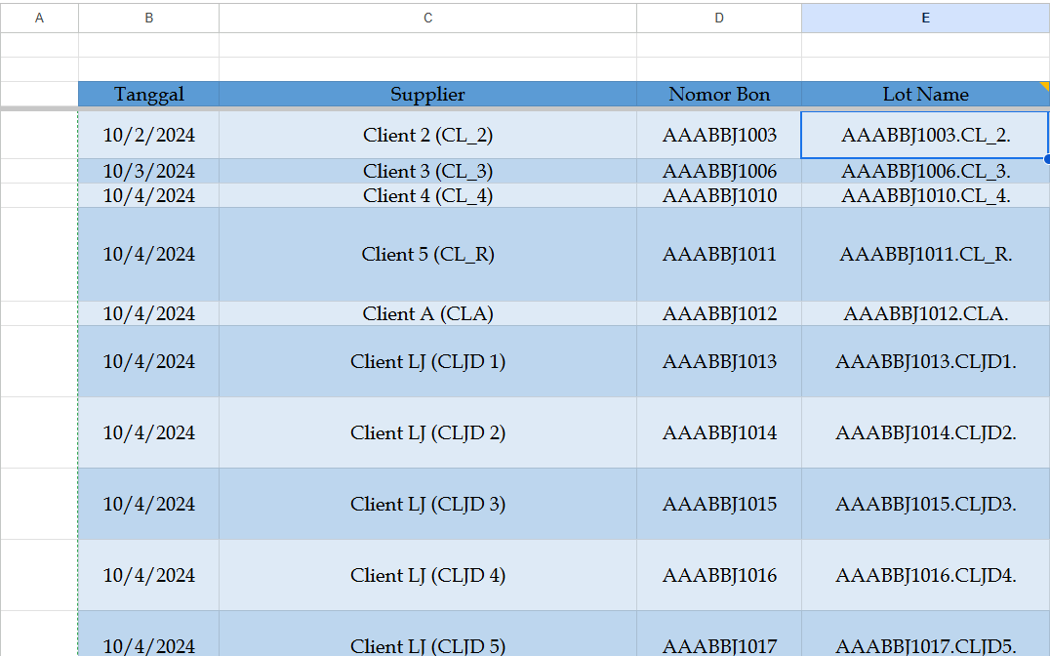
Task: Select cell AAABBJ1011 in Nomor Bon
Action: pos(719,254)
